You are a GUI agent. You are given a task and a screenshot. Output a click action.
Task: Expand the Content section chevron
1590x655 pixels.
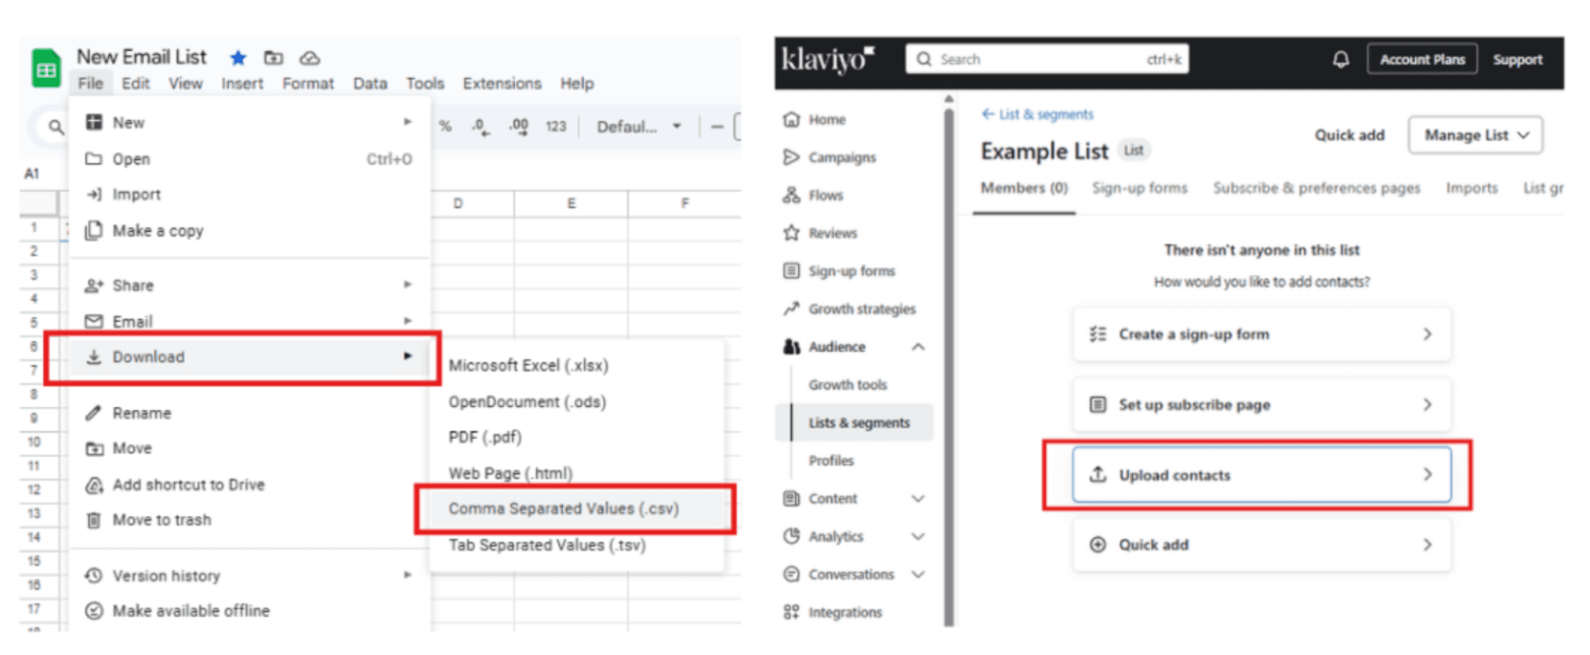point(918,498)
